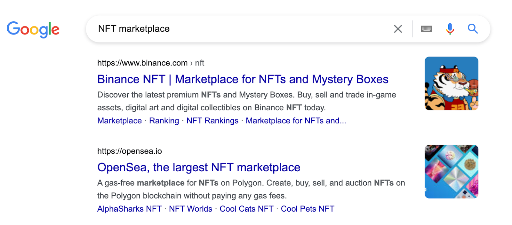Open the Binance NFT result title
The height and width of the screenshot is (225, 512).
pyautogui.click(x=243, y=79)
